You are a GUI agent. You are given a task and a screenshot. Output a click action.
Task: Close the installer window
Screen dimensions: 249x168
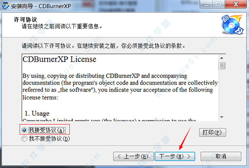[x=236, y=4]
